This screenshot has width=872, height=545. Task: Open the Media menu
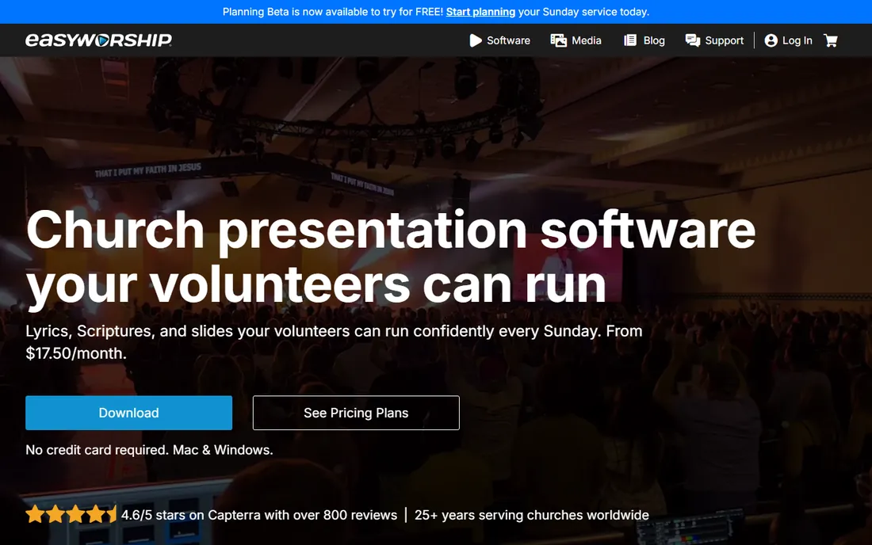click(576, 40)
